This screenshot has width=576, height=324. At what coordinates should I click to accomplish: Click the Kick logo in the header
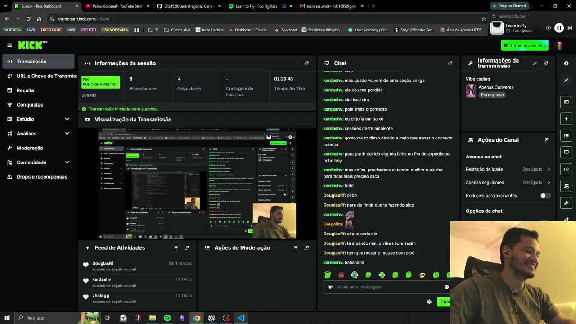pyautogui.click(x=33, y=45)
